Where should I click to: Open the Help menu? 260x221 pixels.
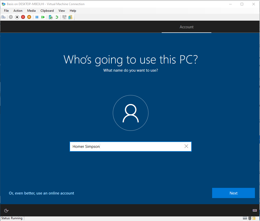(x=73, y=11)
